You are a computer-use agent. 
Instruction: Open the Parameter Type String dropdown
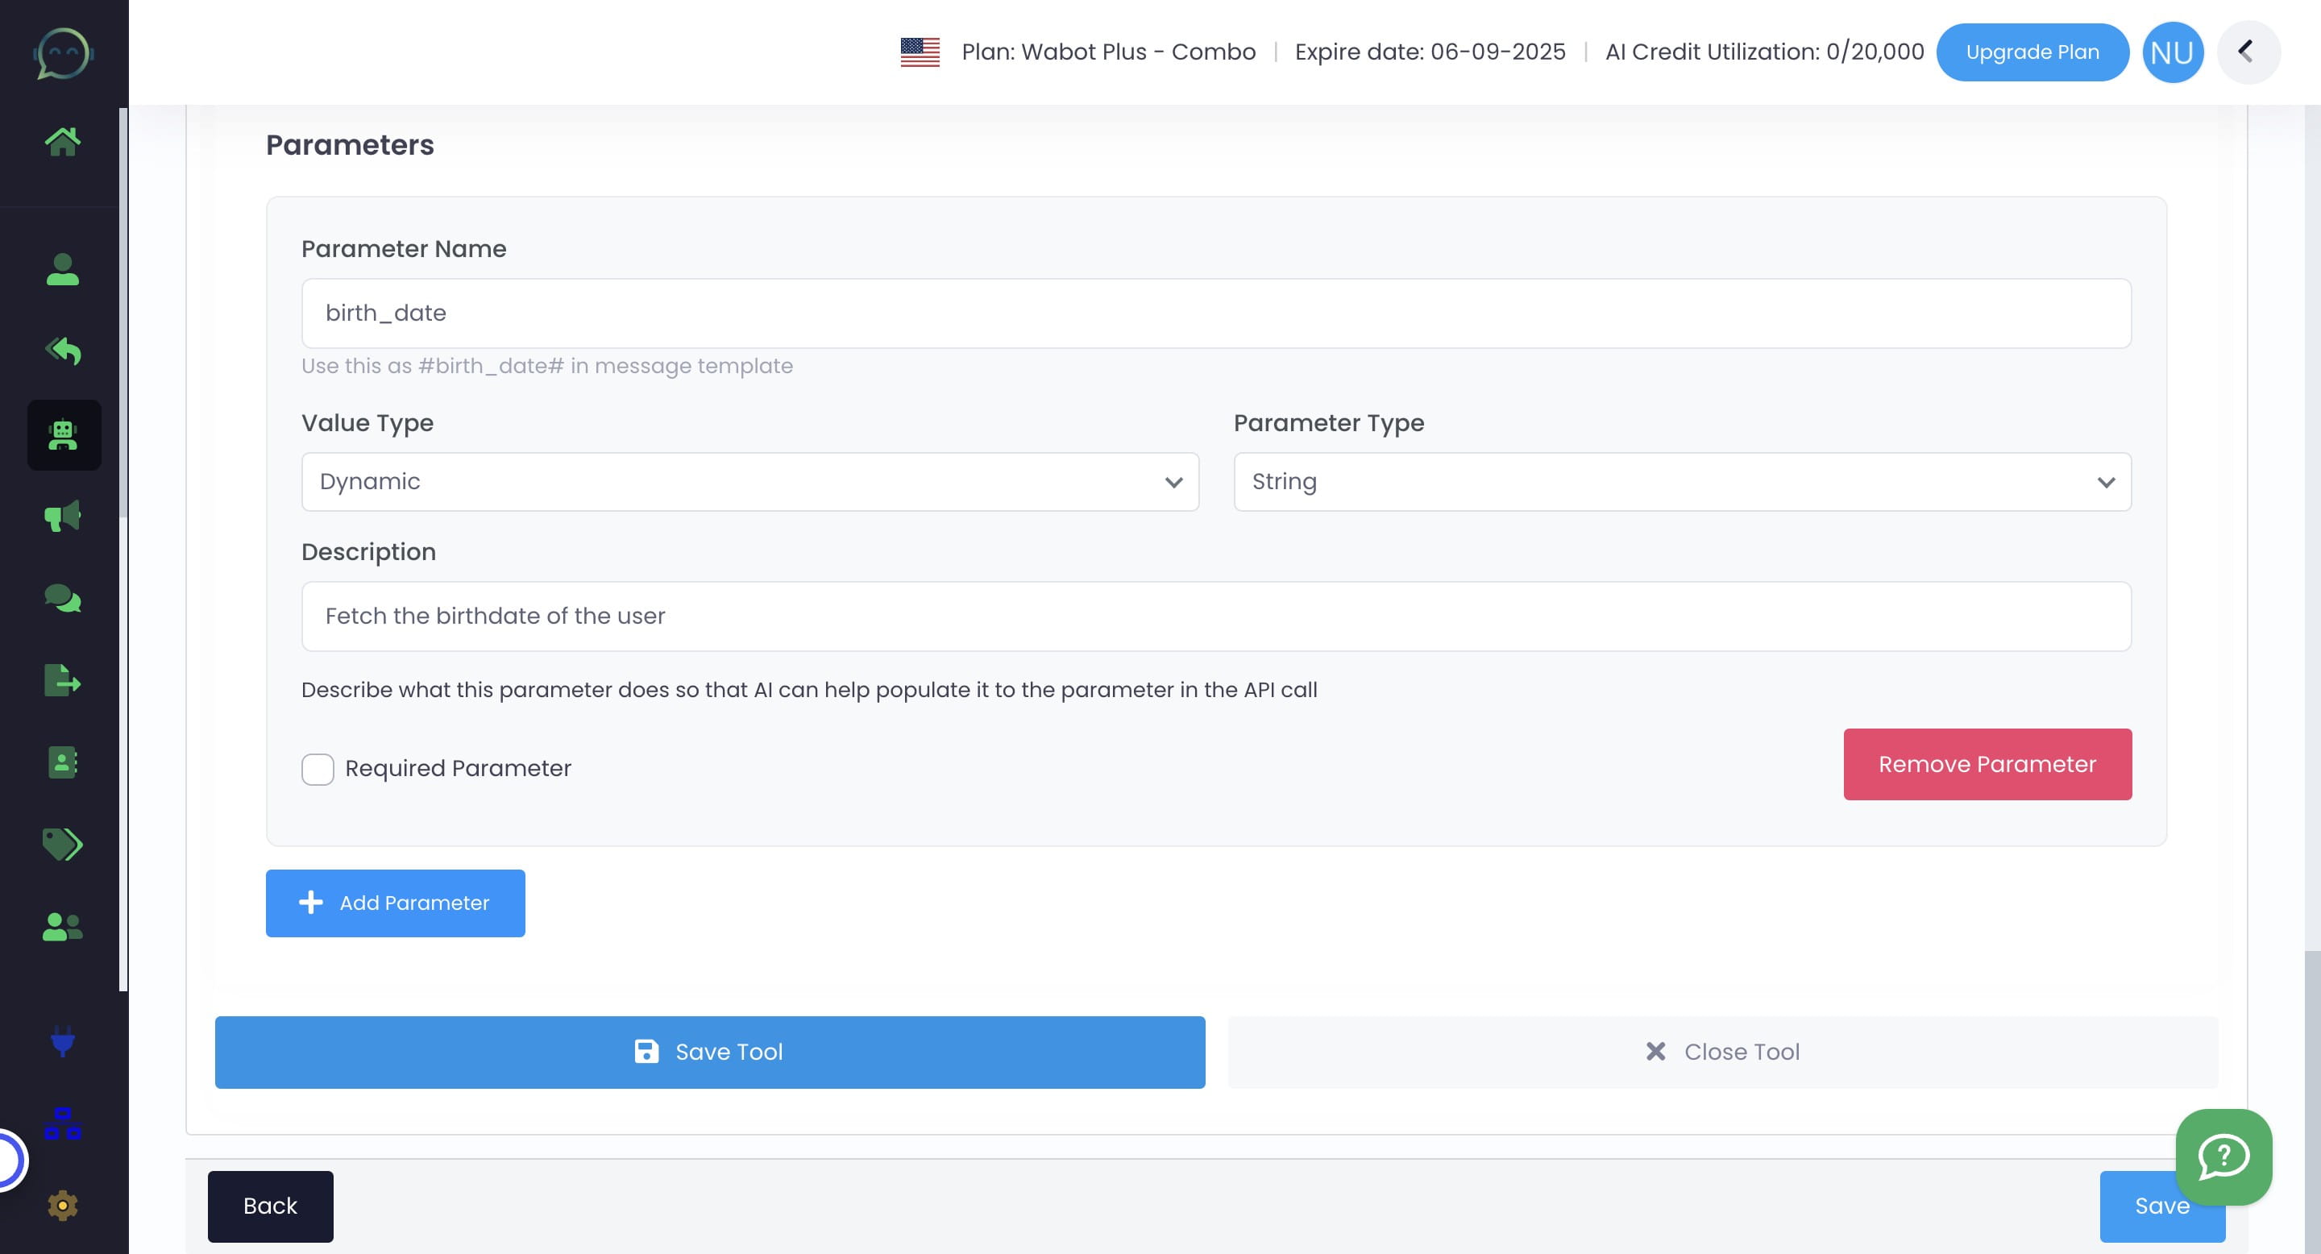pyautogui.click(x=1681, y=482)
